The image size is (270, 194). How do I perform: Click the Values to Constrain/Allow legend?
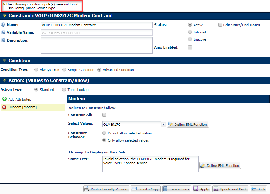coord(92,108)
